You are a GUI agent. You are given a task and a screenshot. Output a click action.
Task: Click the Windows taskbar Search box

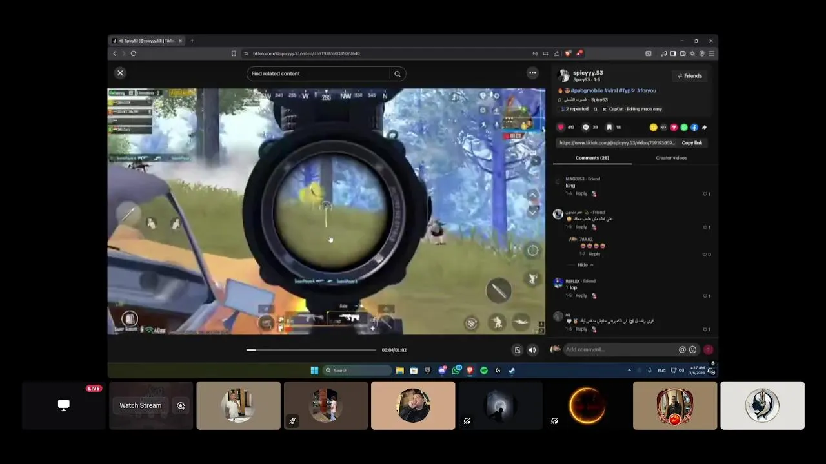tap(358, 371)
